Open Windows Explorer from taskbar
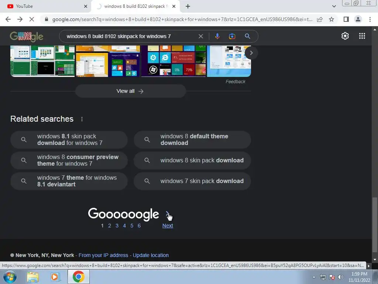 pos(33,277)
